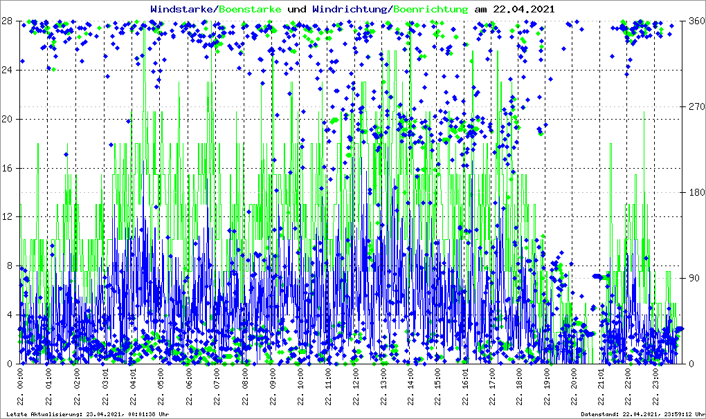Screen dimensions: 706x419
Task: Click direction axis label "270"
Action: point(696,106)
